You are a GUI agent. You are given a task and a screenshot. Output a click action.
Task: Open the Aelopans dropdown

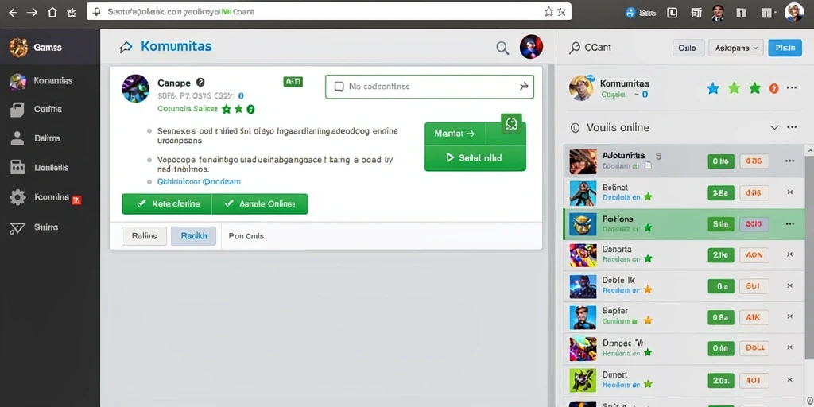click(x=735, y=48)
